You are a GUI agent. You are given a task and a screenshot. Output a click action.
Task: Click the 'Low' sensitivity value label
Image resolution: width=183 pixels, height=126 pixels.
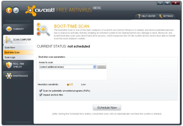[83, 85]
